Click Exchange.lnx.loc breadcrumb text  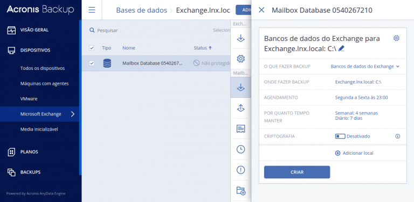pyautogui.click(x=203, y=10)
